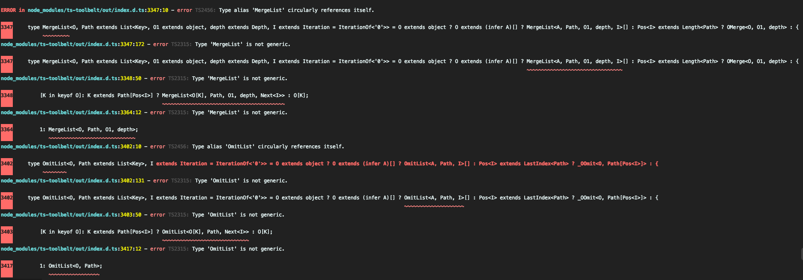Screen dimensions: 803x280
Task: Click the index.d.ts:3348:50 file path link
Action: [x=71, y=78]
